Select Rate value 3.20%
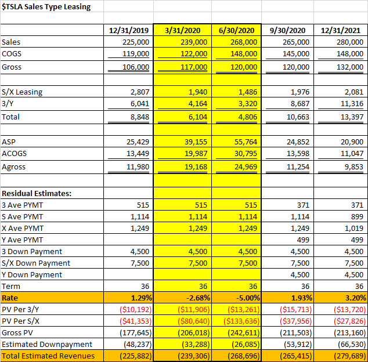Screen dimensions: 368x362 356,298
